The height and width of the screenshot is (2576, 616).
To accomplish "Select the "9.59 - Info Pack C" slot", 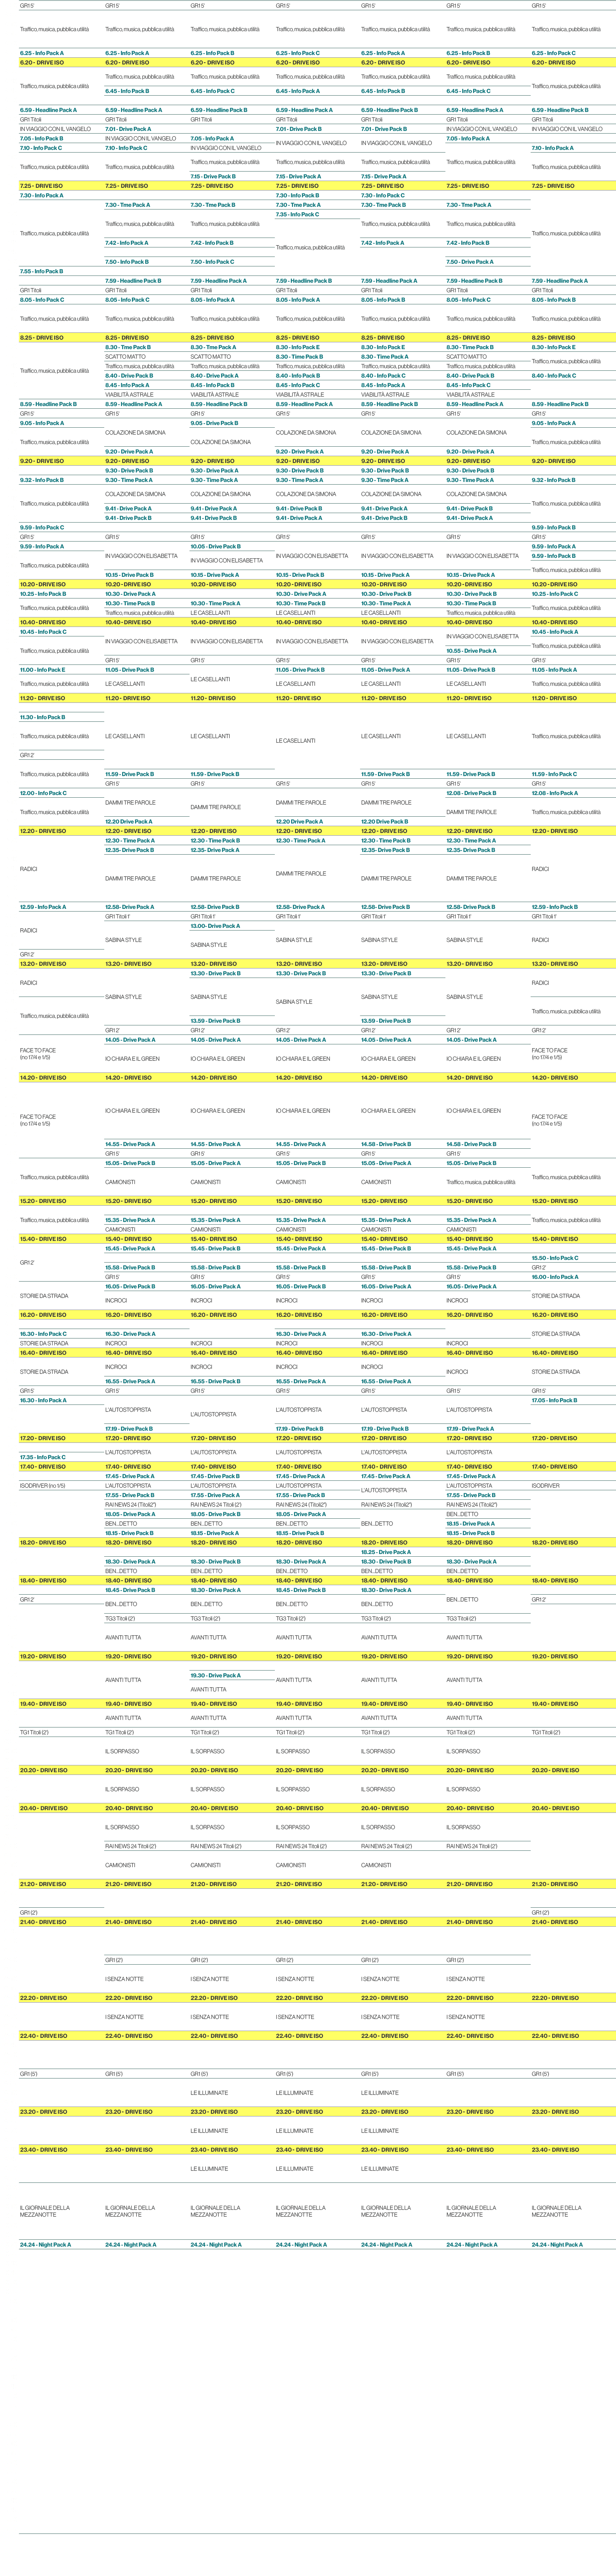I will coord(42,527).
